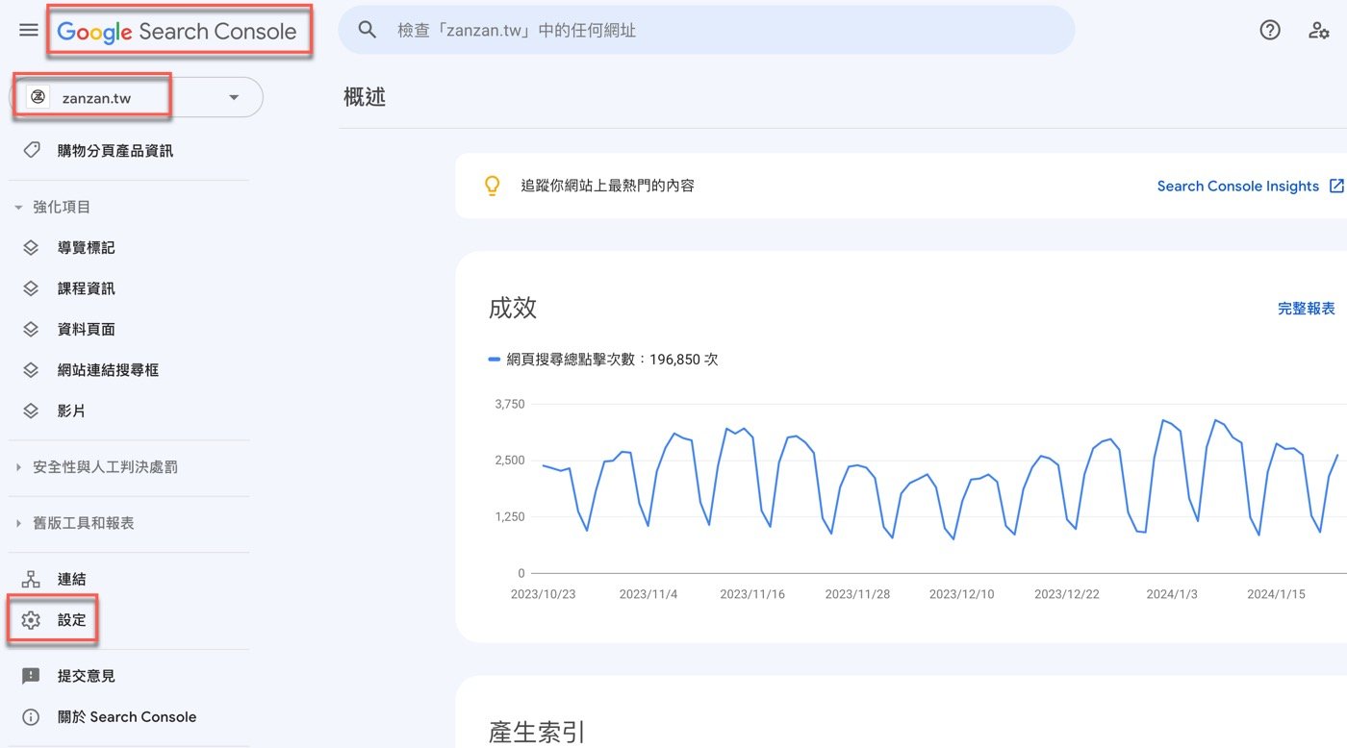Click the search magnifier icon
The height and width of the screenshot is (748, 1347).
coord(367,30)
